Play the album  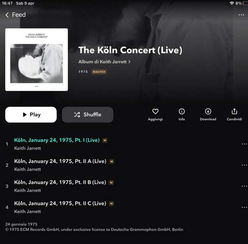pyautogui.click(x=31, y=115)
